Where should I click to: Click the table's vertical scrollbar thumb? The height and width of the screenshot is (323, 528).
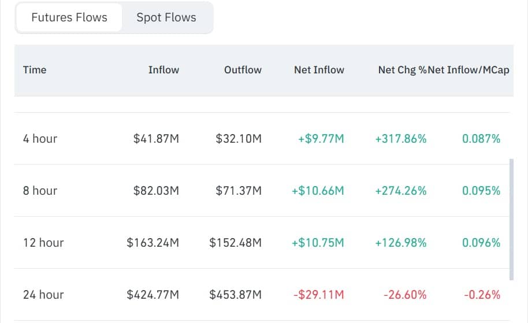[x=511, y=220]
